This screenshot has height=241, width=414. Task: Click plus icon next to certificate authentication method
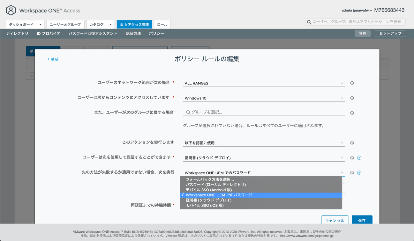359,158
